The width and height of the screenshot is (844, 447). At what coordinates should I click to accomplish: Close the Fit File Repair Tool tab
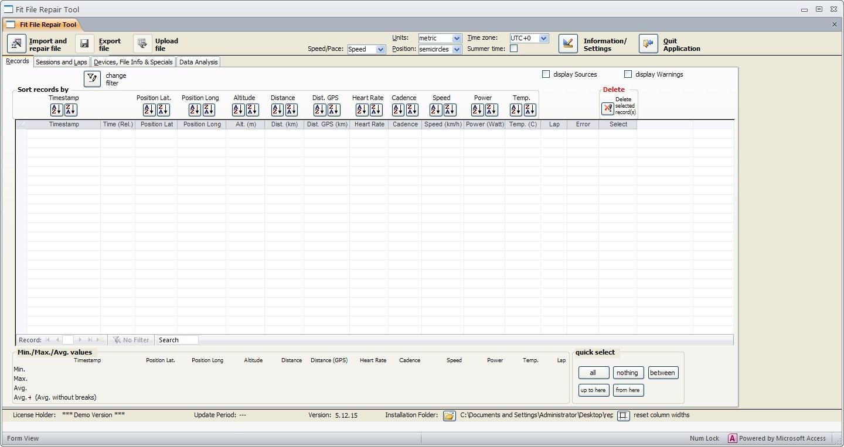click(835, 25)
